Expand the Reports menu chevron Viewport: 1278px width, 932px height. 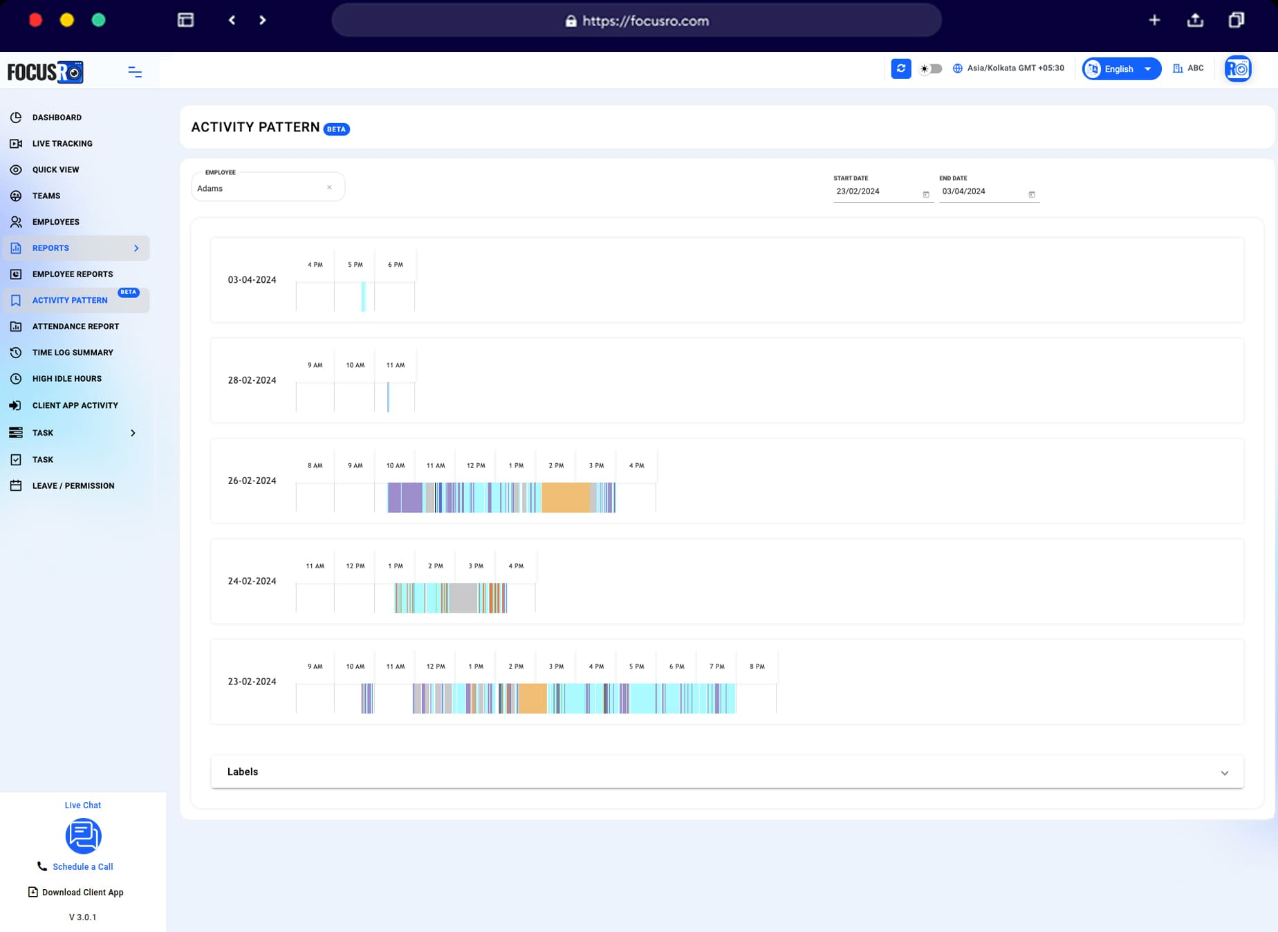137,248
